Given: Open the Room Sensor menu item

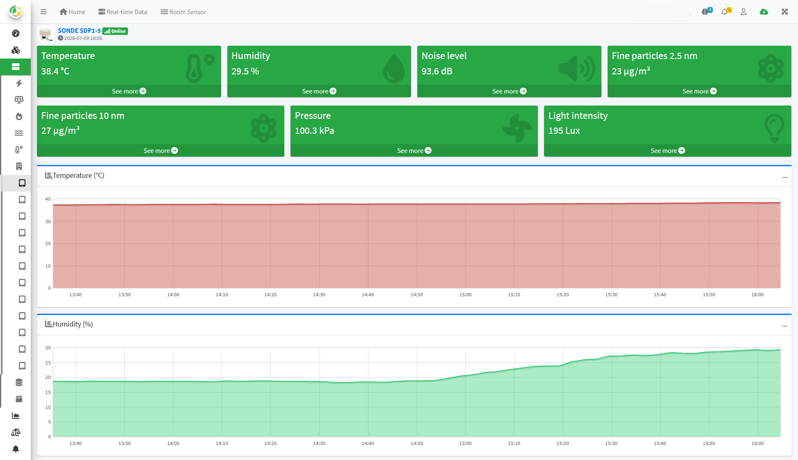Looking at the screenshot, I should tap(183, 12).
